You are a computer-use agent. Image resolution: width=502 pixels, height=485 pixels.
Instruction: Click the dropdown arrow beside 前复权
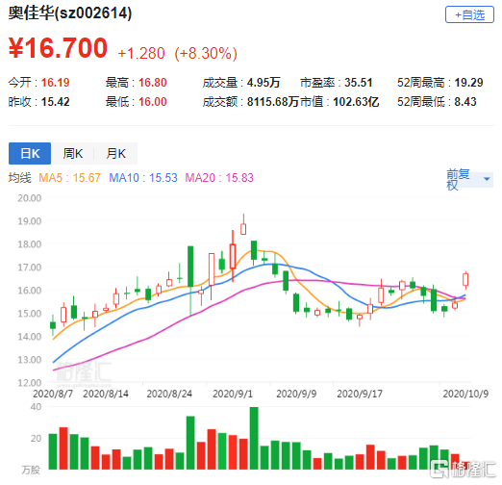(487, 179)
